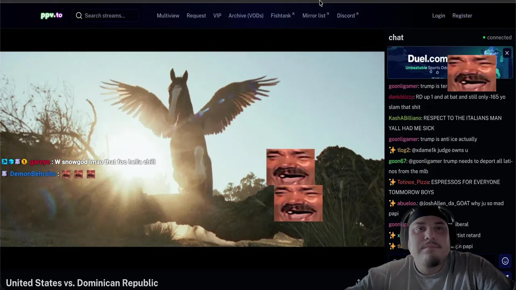Click the United States vs. Dominican Republic title
The width and height of the screenshot is (516, 290).
(82, 283)
